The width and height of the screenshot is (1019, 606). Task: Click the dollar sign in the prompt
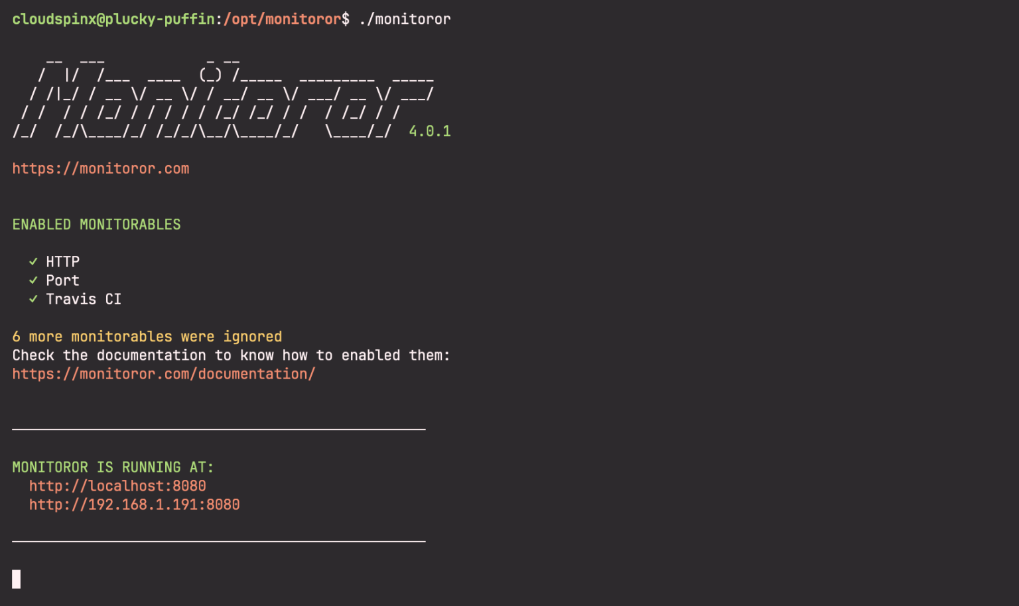point(346,19)
